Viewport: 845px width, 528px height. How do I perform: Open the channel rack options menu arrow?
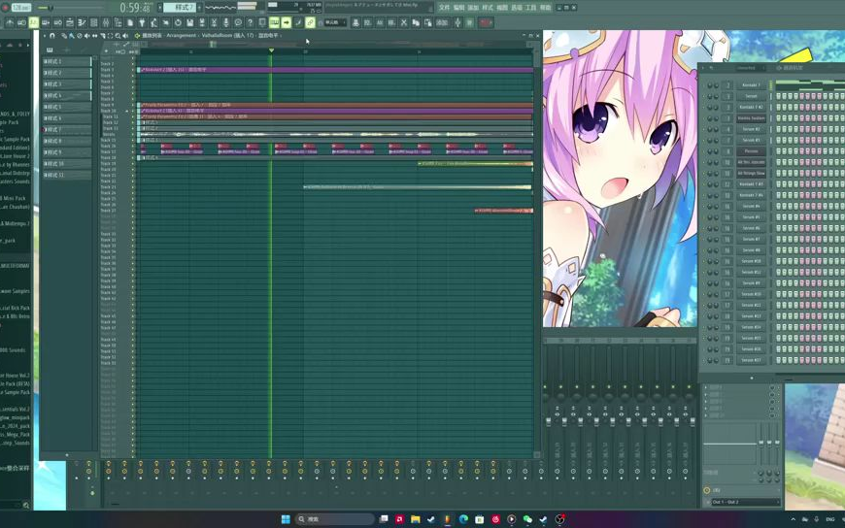pos(703,68)
